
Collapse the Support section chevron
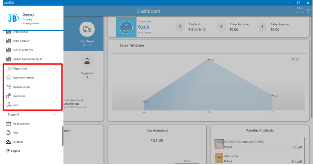click(x=54, y=114)
